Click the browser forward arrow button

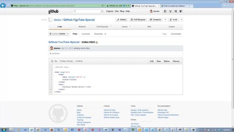click(x=8, y=5)
